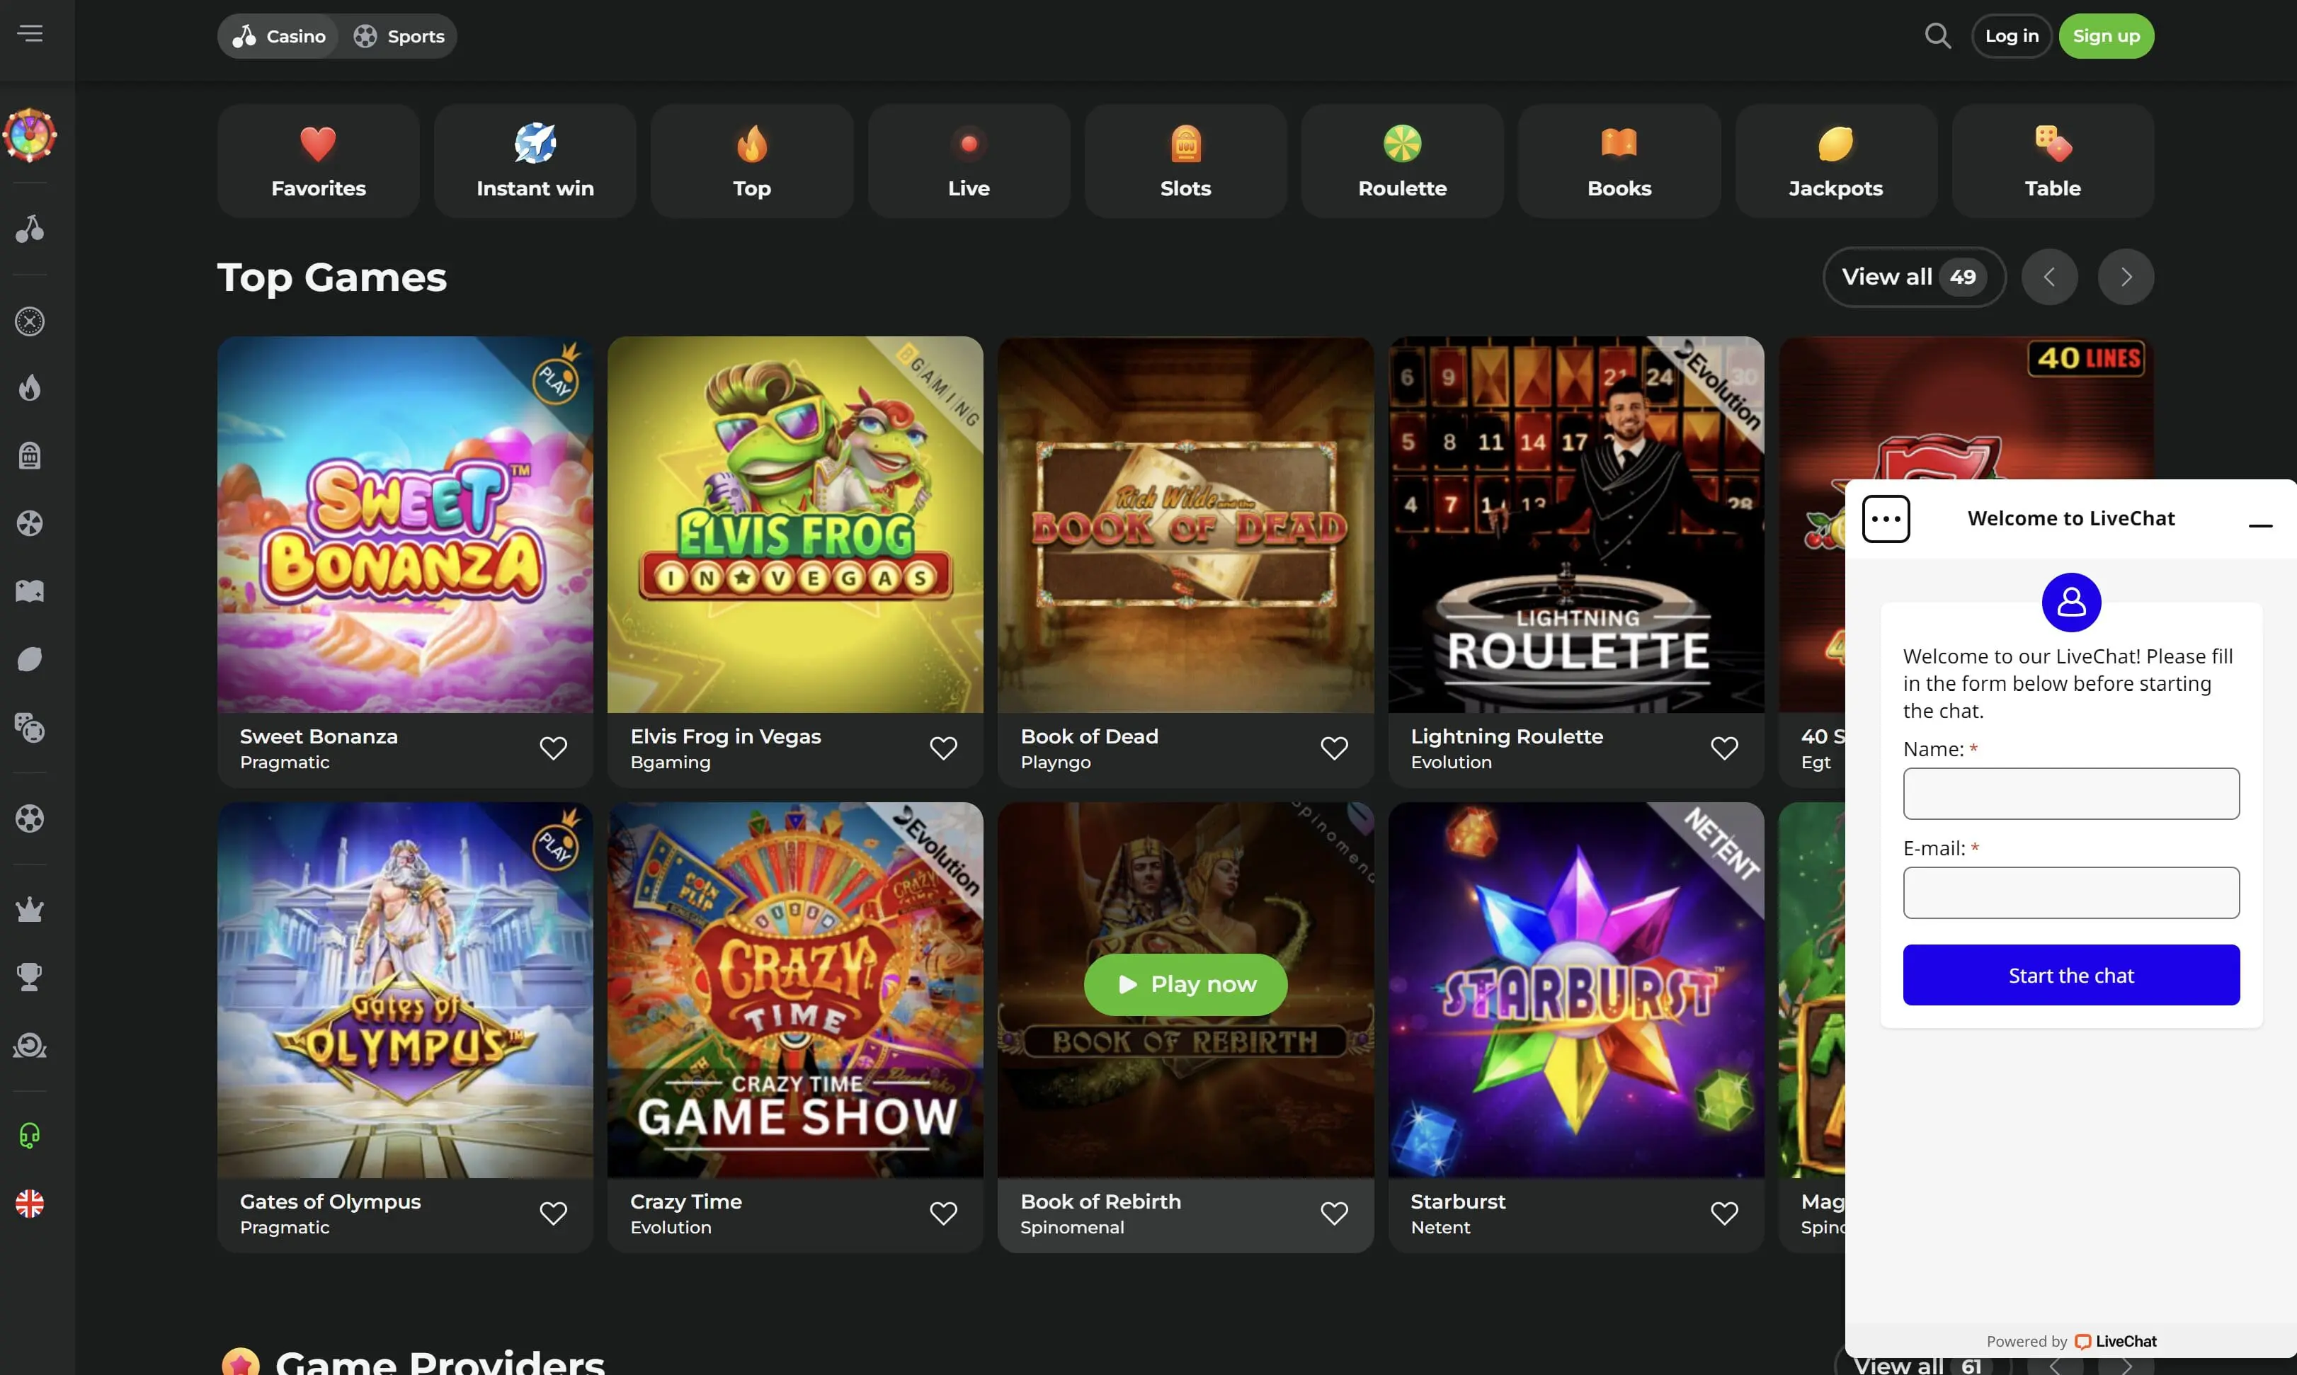Show next Top Games with right chevron

tap(2126, 277)
